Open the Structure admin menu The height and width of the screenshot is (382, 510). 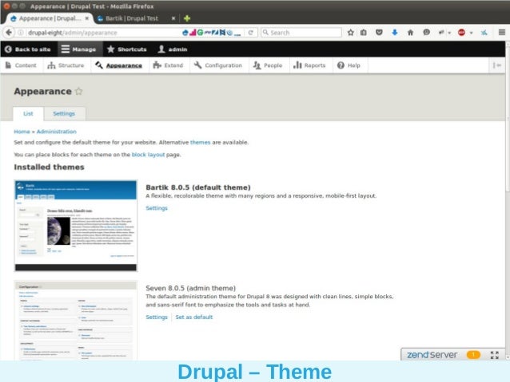click(66, 65)
